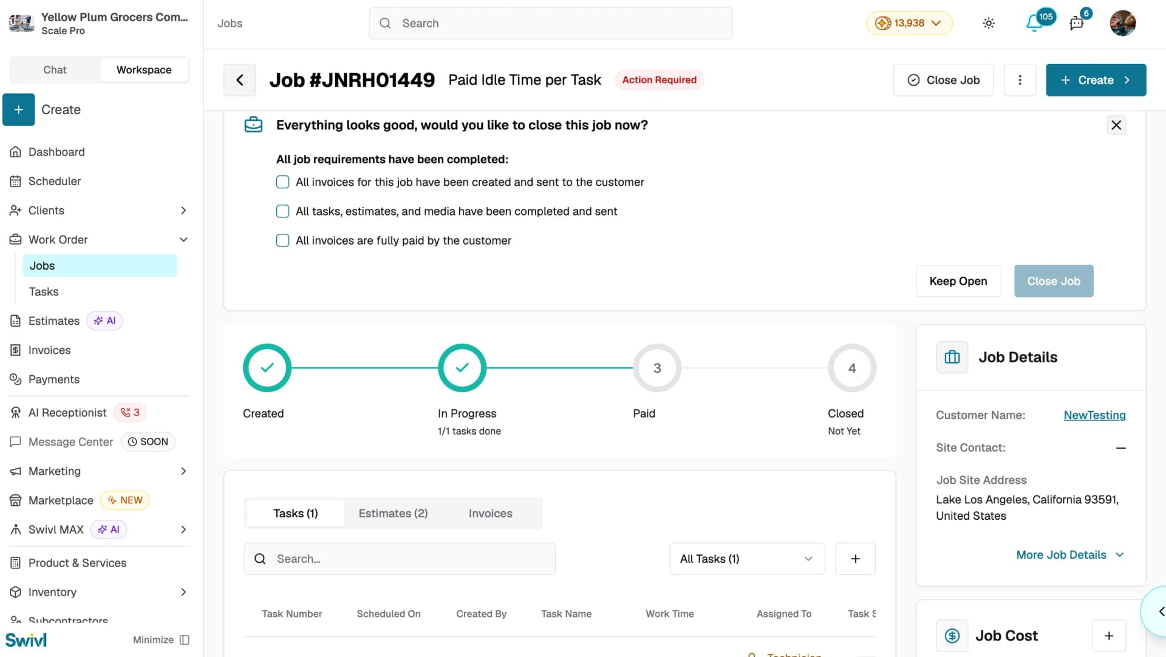The image size is (1166, 657).
Task: Click the Jobs breadcrumb at top
Action: [x=230, y=23]
